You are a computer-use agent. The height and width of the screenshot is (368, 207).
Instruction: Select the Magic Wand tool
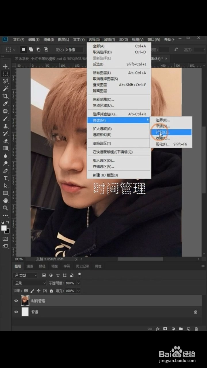(5, 89)
